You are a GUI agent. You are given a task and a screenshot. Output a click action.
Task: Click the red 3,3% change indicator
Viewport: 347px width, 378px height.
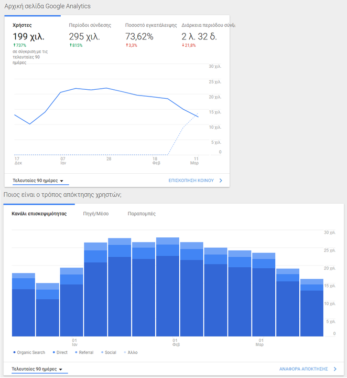(x=132, y=45)
